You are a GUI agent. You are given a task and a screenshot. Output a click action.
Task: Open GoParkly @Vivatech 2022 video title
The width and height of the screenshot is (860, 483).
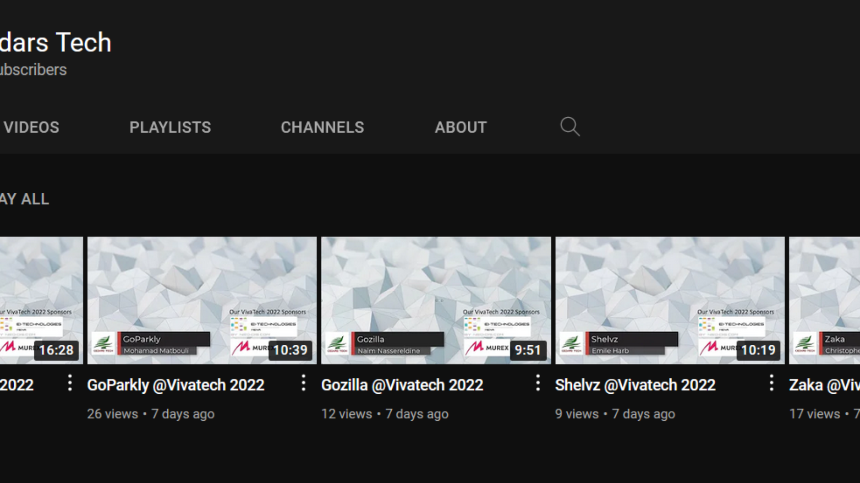175,385
